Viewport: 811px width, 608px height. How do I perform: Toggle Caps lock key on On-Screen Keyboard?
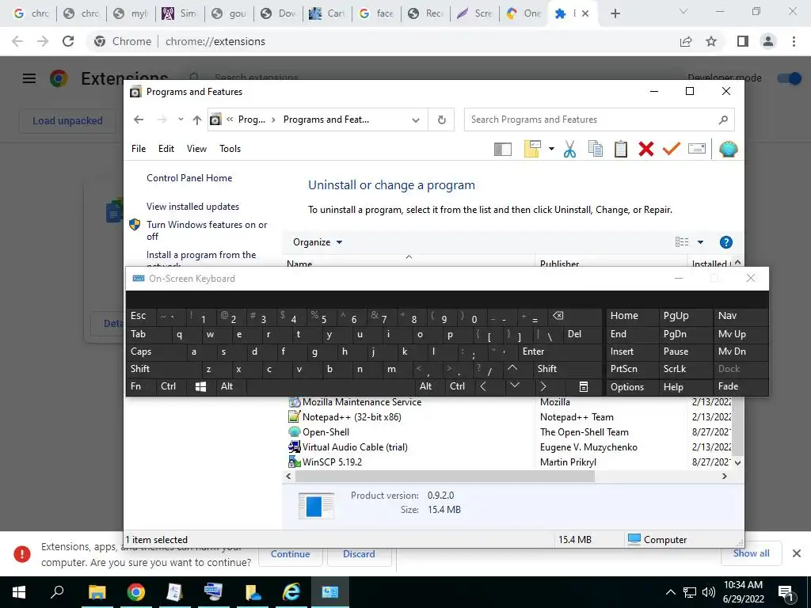[x=155, y=351]
